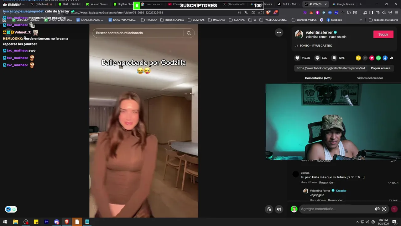Reply to Valeria's comment with Responder
The height and width of the screenshot is (226, 401).
326,182
